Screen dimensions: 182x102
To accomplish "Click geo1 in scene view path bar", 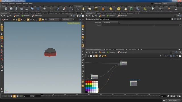I will click(x=16, y=16).
